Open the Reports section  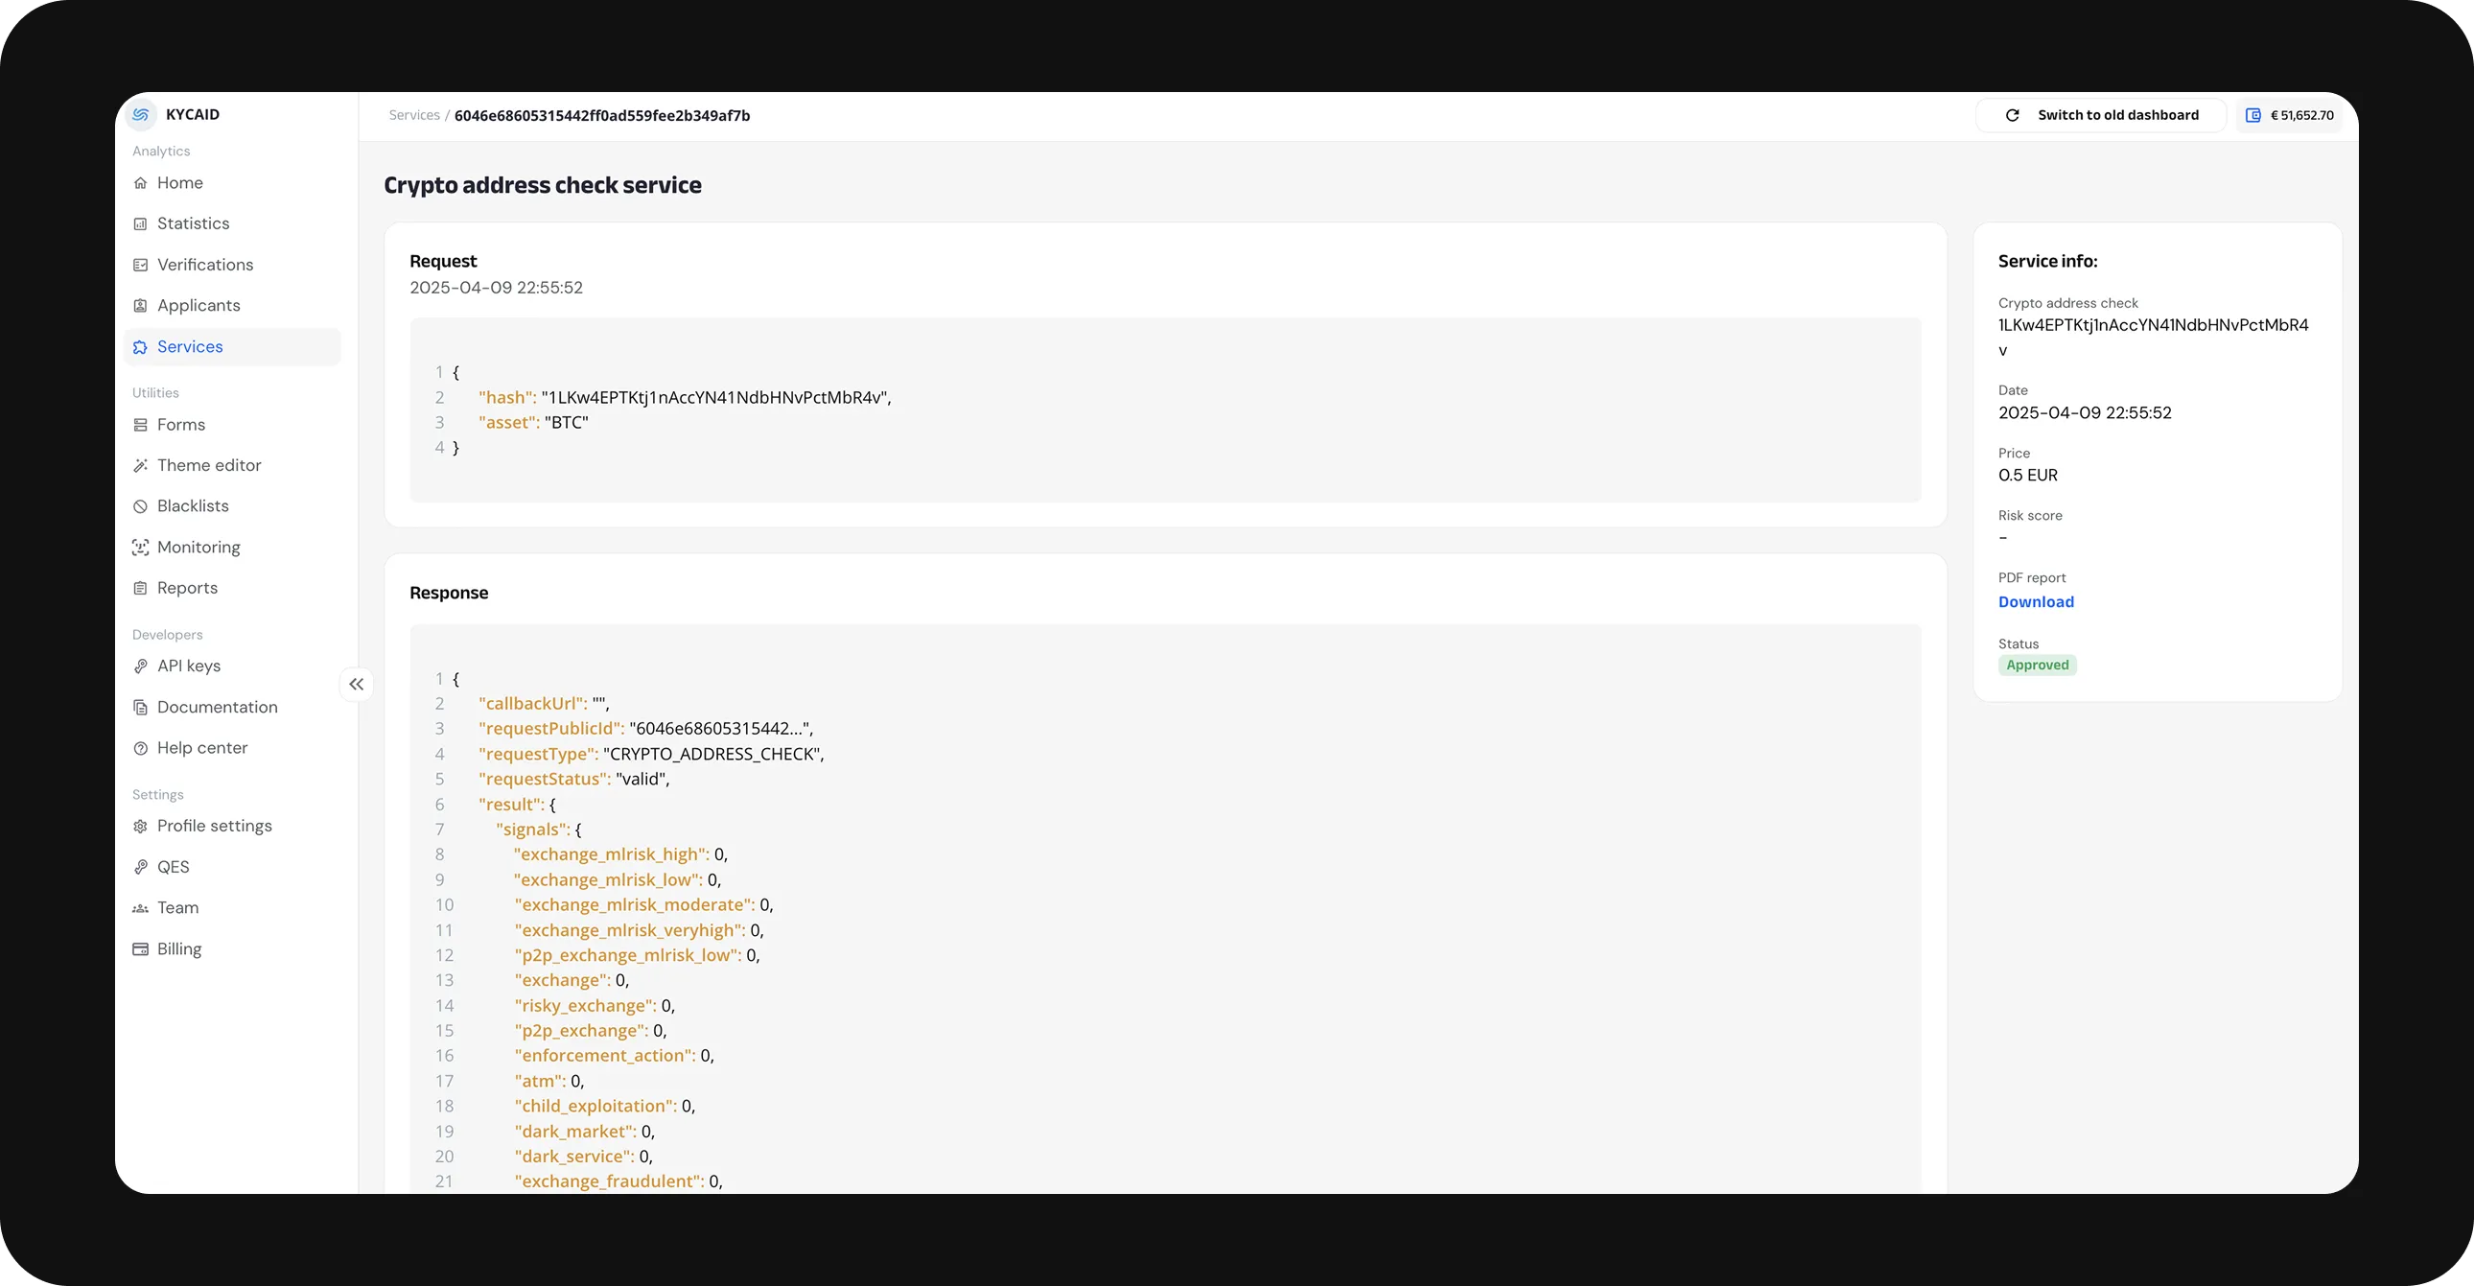[x=186, y=587]
